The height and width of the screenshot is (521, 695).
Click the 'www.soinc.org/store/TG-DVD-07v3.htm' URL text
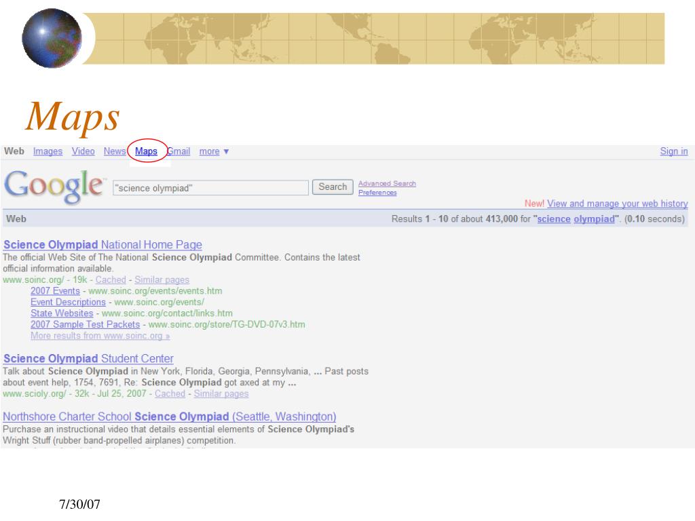pyautogui.click(x=227, y=325)
